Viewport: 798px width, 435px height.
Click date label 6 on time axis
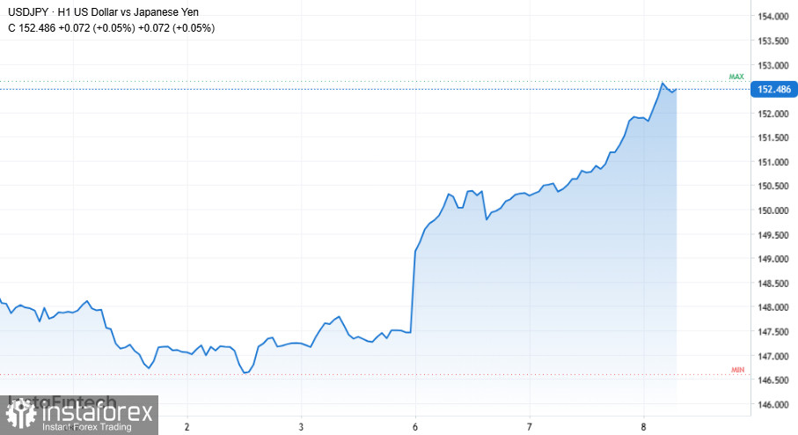tap(414, 426)
